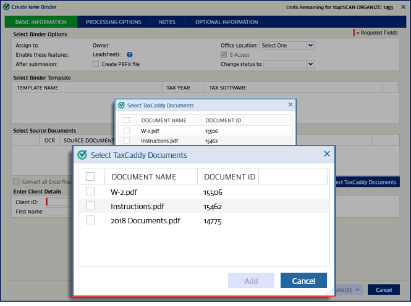Click the checkmark logo in the small Select TaxCaddy Documents dialog
The image size is (411, 306).
(121, 105)
